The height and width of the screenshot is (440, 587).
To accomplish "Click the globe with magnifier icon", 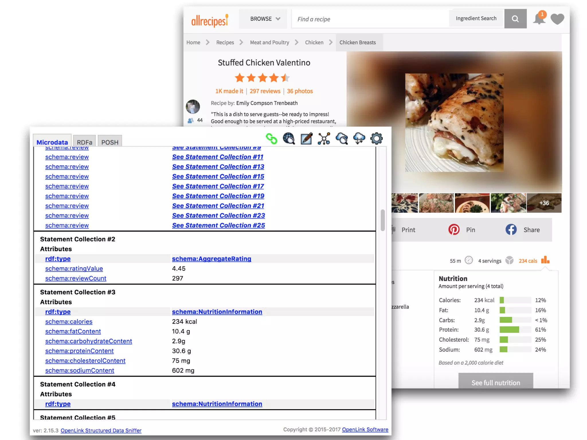I will click(x=289, y=139).
